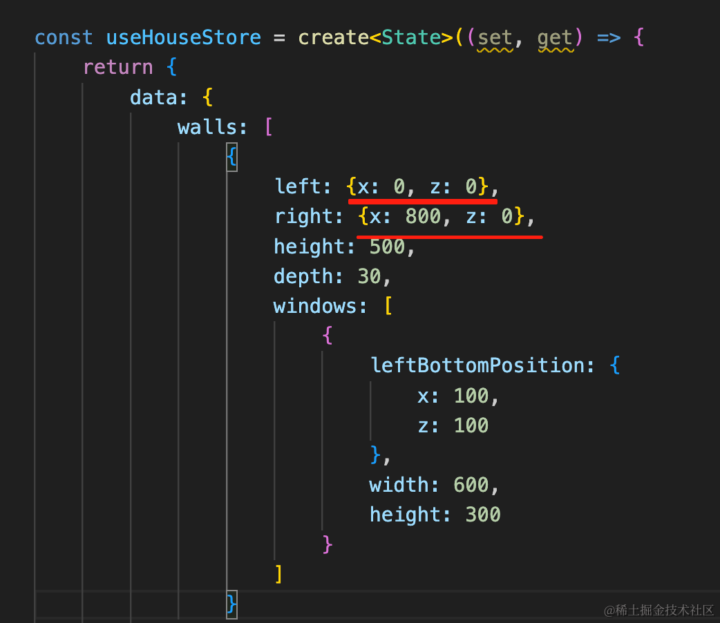The height and width of the screenshot is (623, 720).
Task: Click the height value 500
Action: tap(387, 247)
